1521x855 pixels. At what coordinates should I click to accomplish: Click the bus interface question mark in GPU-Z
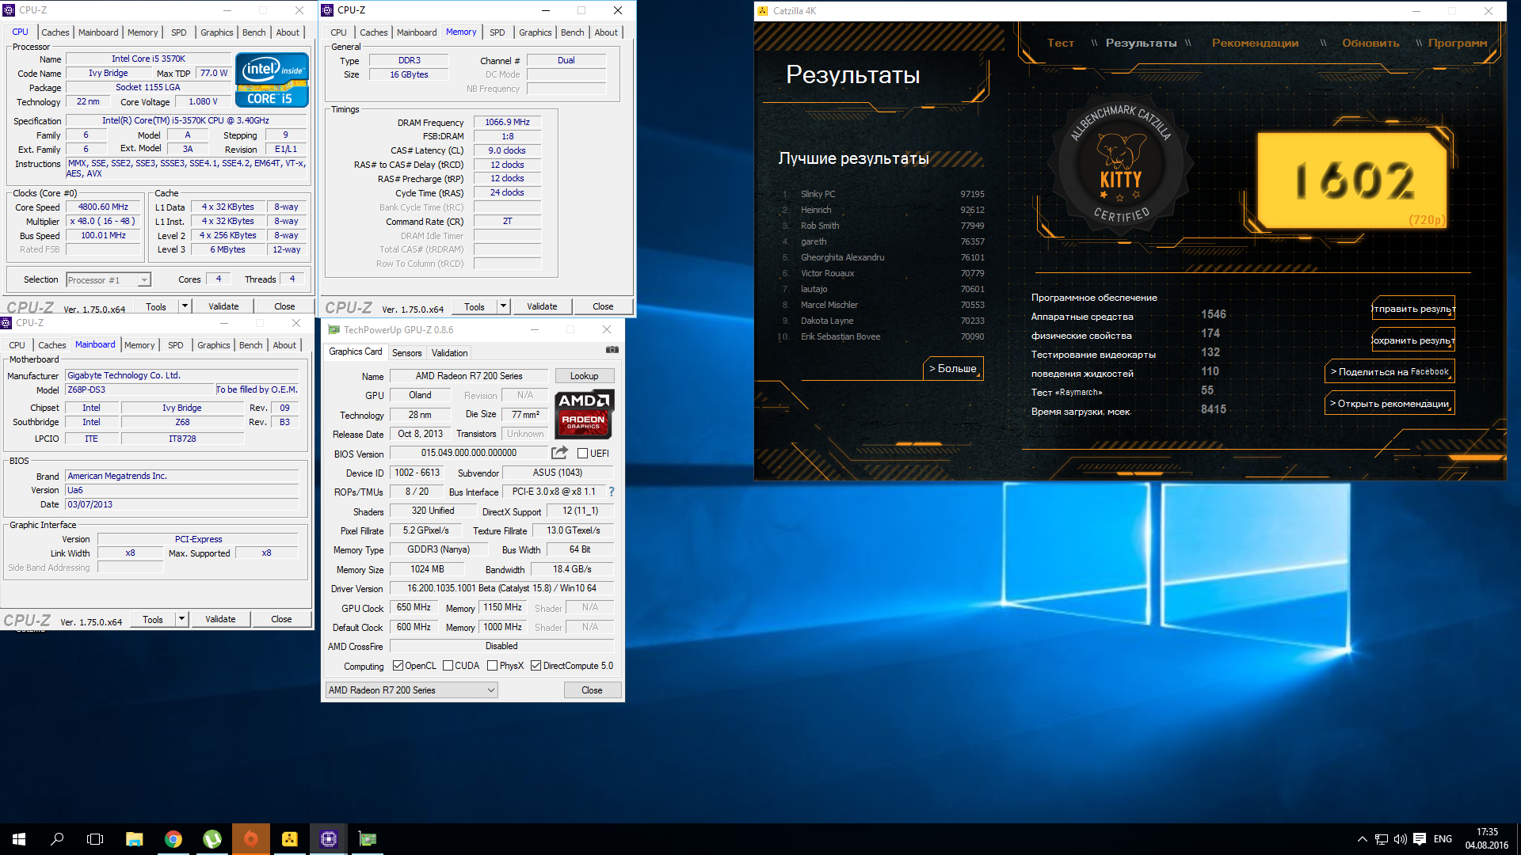point(611,492)
